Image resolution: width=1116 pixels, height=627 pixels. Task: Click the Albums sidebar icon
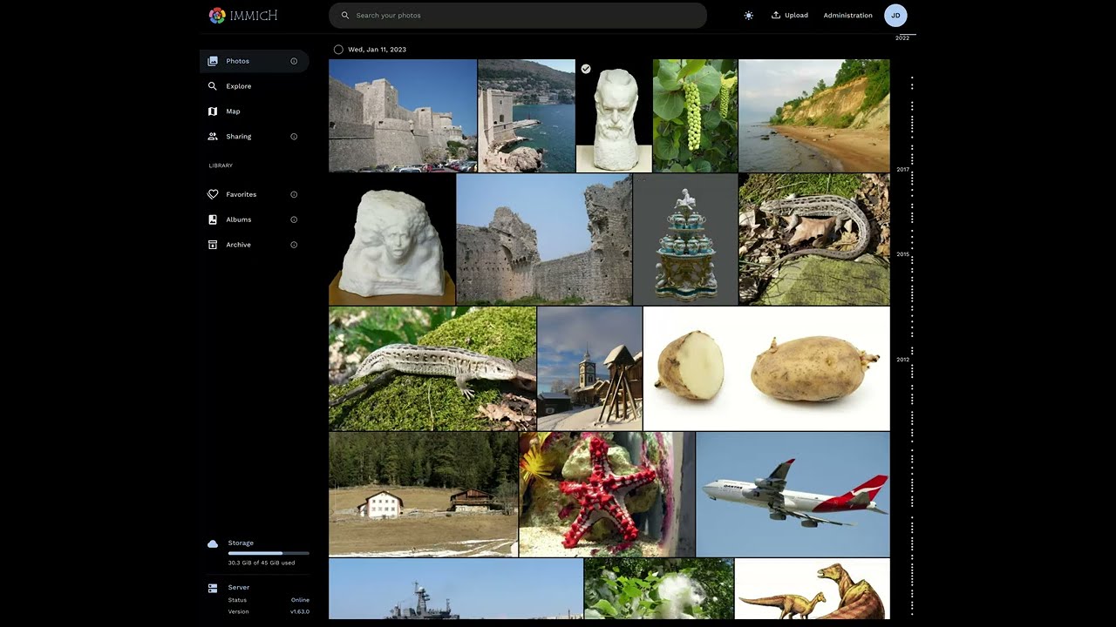point(213,219)
